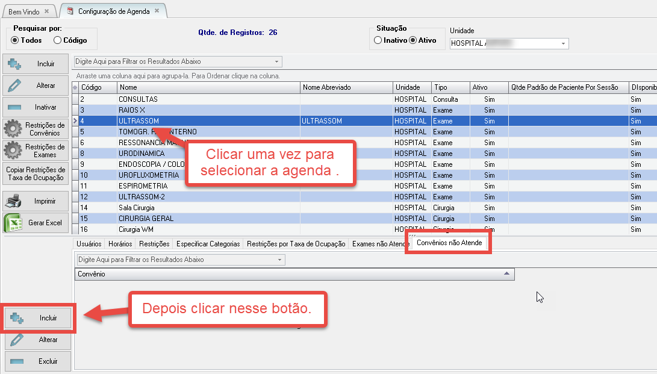
Task: Select the Código search radio button
Action: [x=58, y=40]
